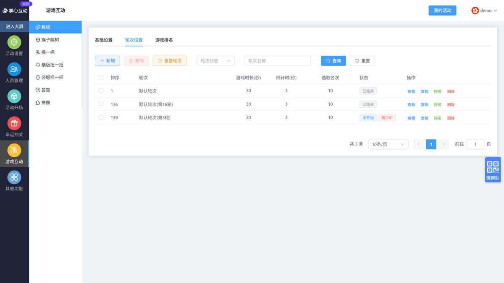
Task: Check the row 136 checkbox
Action: [101, 104]
